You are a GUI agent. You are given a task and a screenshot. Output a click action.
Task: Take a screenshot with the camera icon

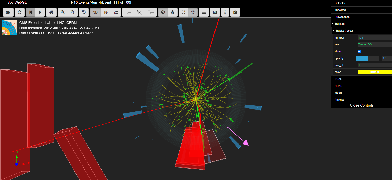[x=235, y=12]
